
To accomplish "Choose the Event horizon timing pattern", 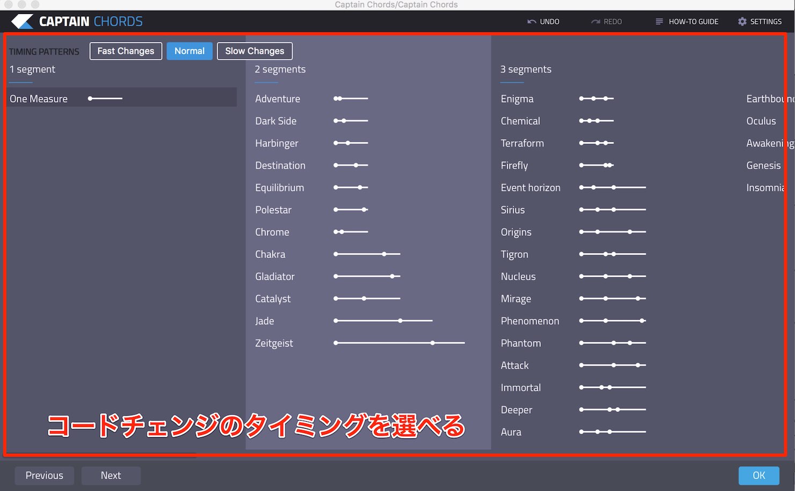I will [530, 187].
